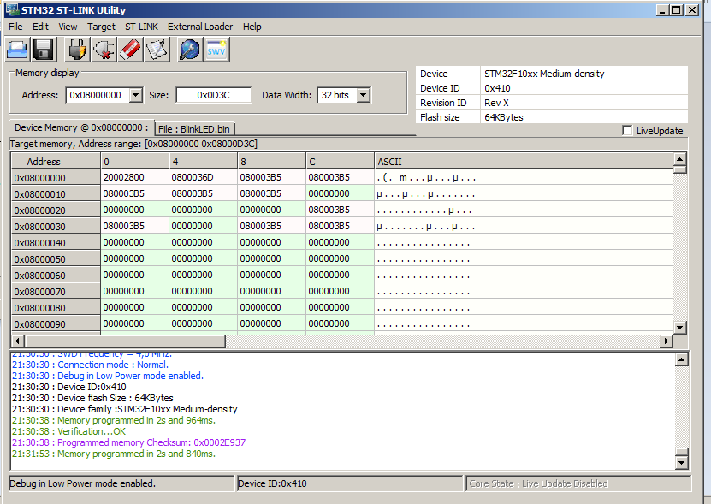Connect to the target plug icon

(x=78, y=50)
